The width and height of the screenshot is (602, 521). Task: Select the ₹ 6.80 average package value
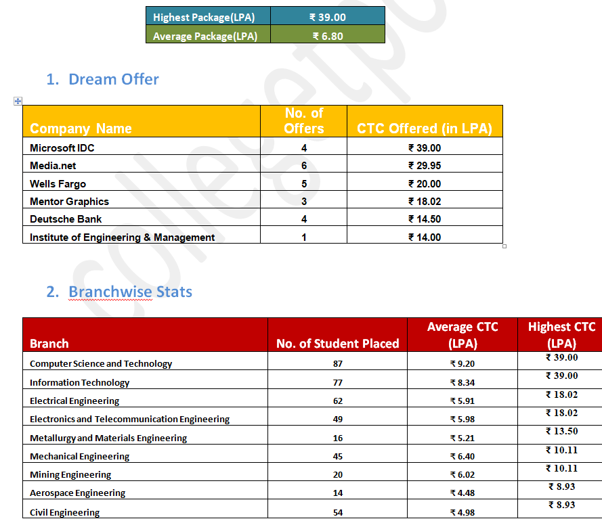tap(328, 36)
